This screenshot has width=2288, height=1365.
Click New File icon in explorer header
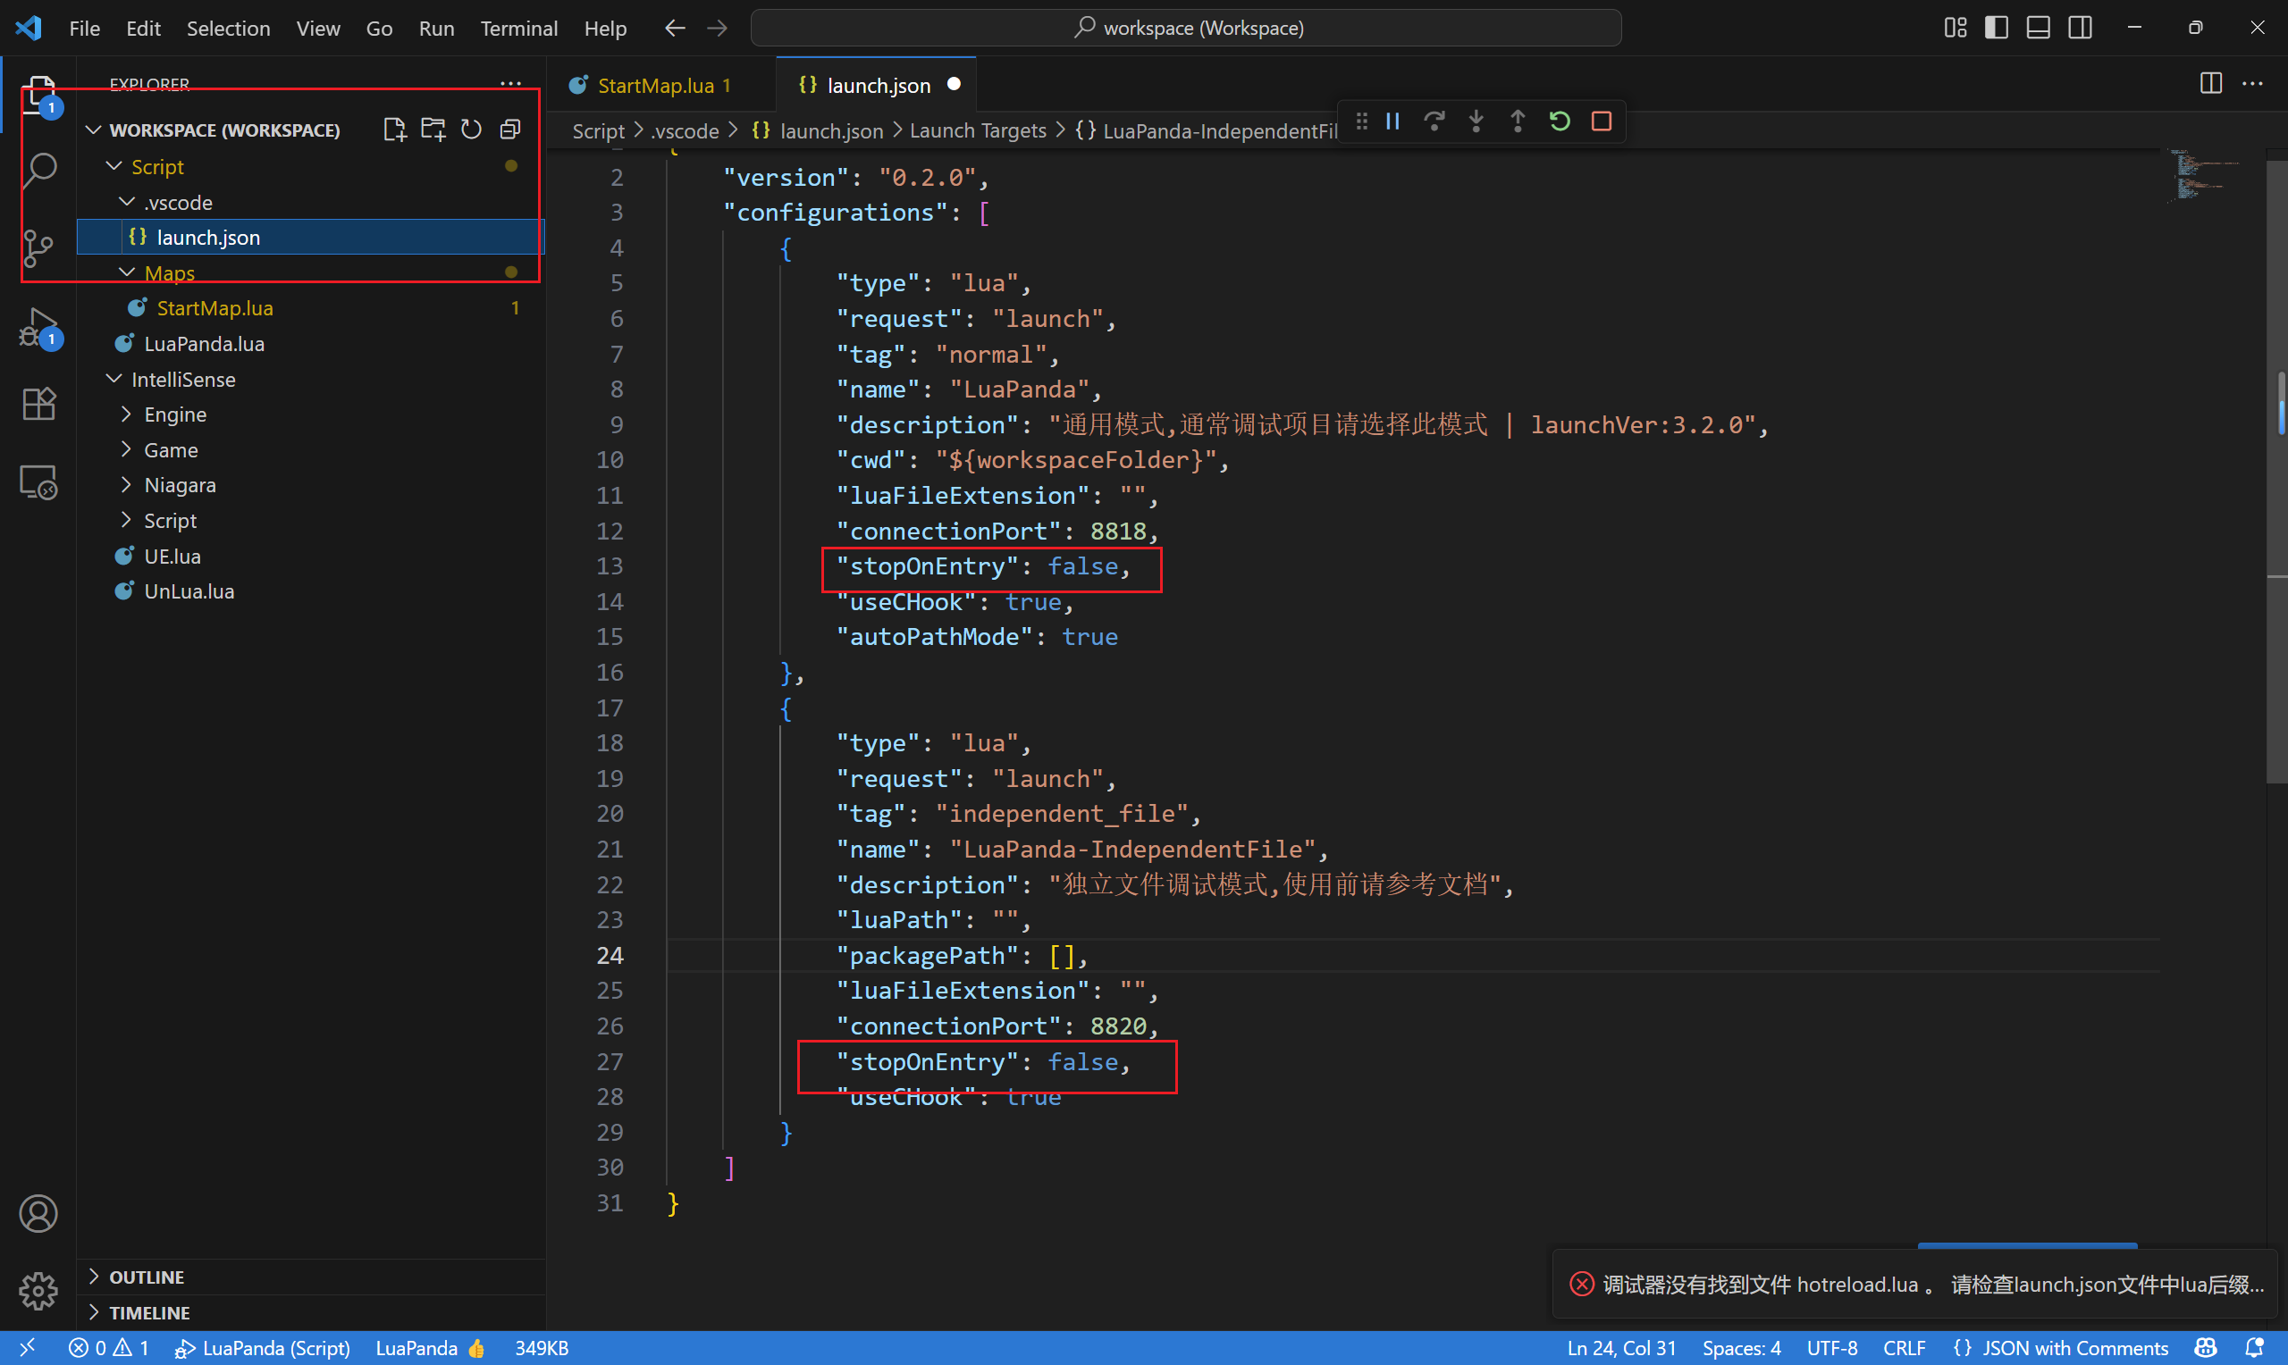(394, 130)
